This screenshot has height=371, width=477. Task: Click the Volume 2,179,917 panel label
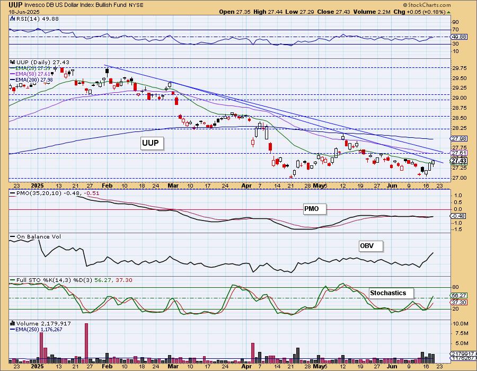click(x=43, y=323)
